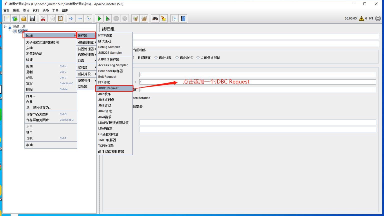The width and height of the screenshot is (384, 216).
Task: Open Help with the question mark icon
Action: 183,18
